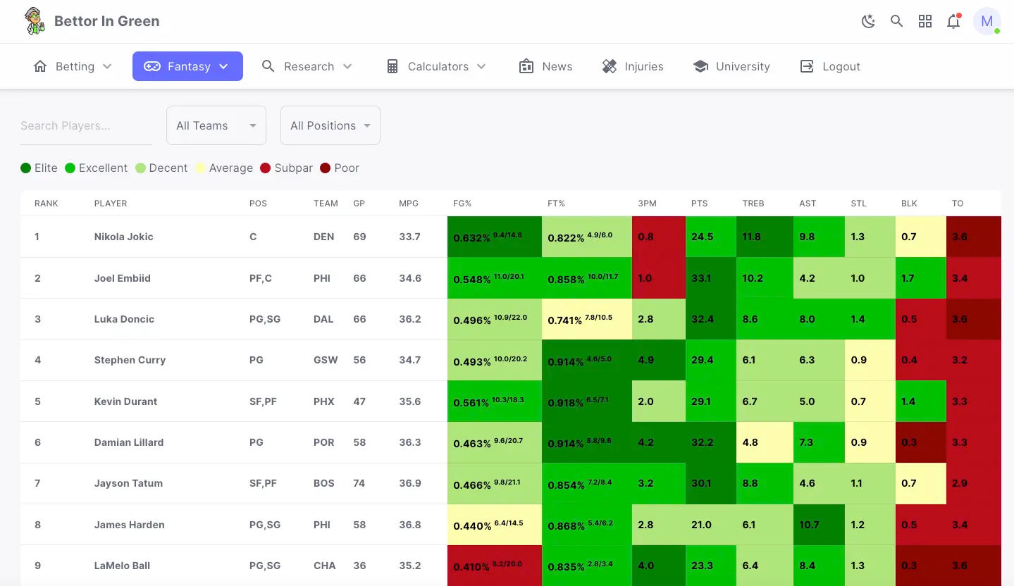Screen dimensions: 1014x586
Task: Open the University menu item
Action: point(731,66)
